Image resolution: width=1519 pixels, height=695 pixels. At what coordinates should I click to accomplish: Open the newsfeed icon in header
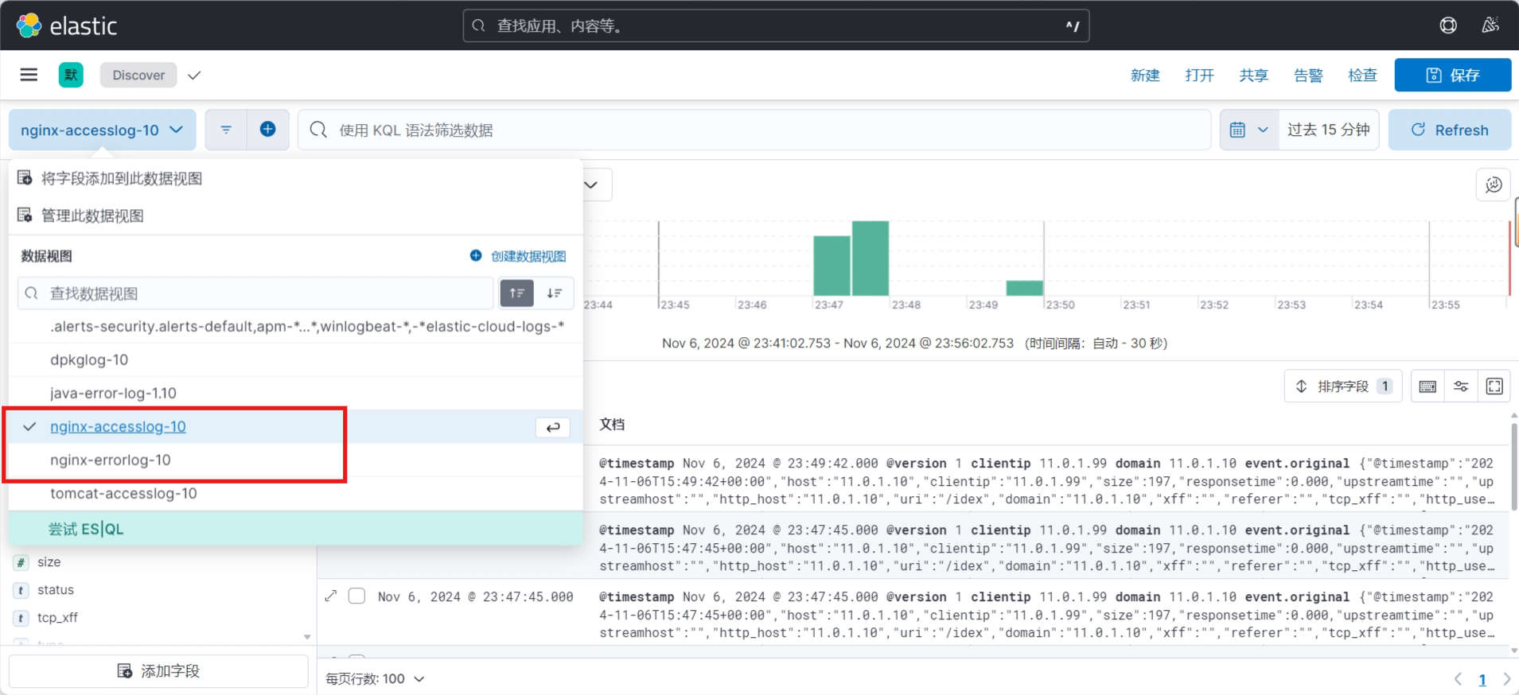click(x=1490, y=25)
